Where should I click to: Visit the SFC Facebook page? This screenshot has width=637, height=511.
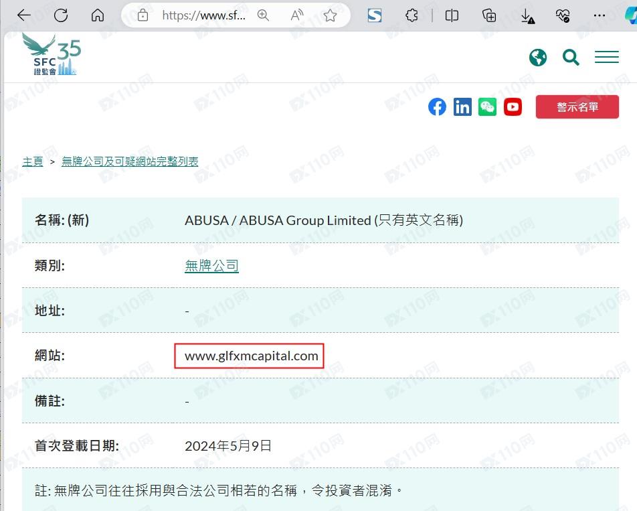[x=437, y=107]
